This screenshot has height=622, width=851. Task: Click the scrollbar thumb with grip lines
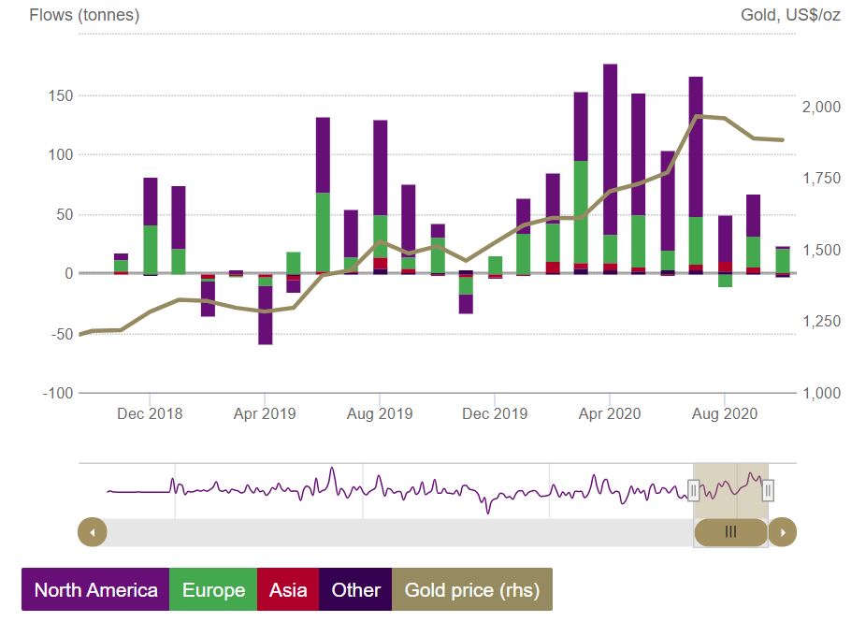pos(731,532)
